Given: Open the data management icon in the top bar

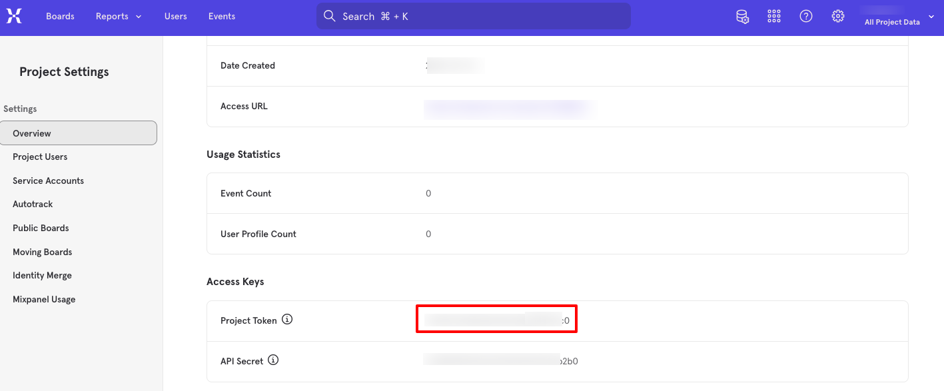Looking at the screenshot, I should pyautogui.click(x=742, y=16).
